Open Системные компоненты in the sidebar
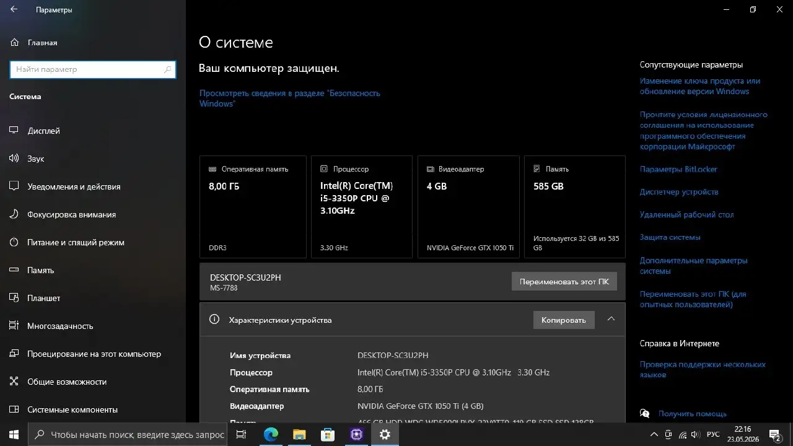The image size is (793, 446). 93,409
